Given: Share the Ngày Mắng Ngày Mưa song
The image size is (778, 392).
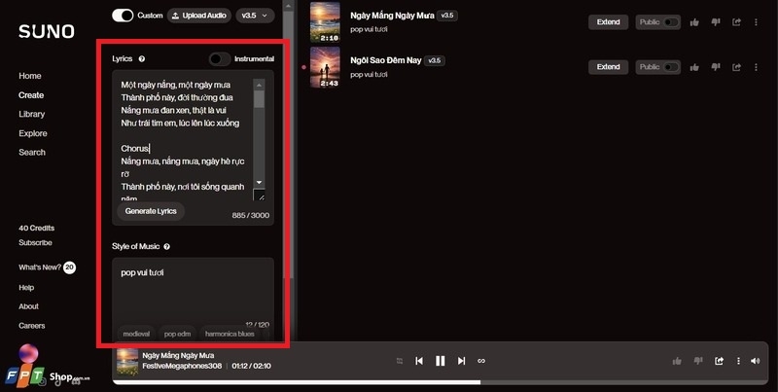Looking at the screenshot, I should (736, 22).
